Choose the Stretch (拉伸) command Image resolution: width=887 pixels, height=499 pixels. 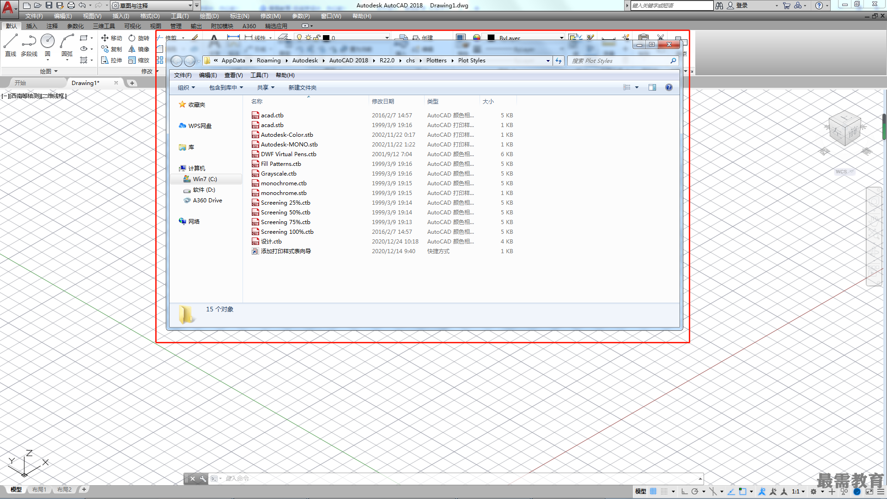pos(112,60)
